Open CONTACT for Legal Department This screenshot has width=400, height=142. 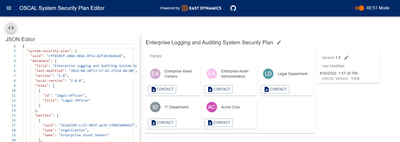click(275, 89)
